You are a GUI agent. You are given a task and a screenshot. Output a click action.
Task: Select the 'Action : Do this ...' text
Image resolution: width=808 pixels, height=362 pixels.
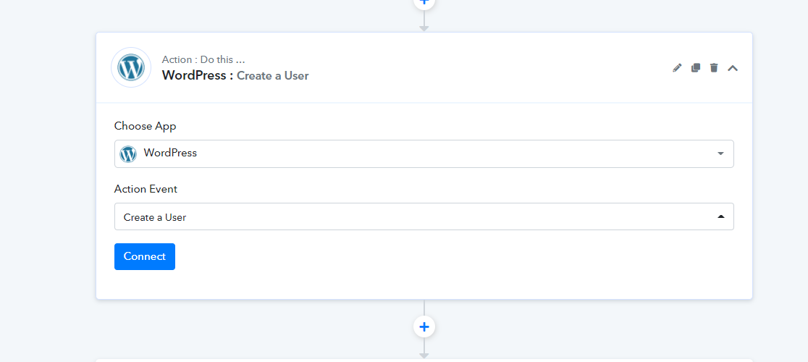pos(203,60)
